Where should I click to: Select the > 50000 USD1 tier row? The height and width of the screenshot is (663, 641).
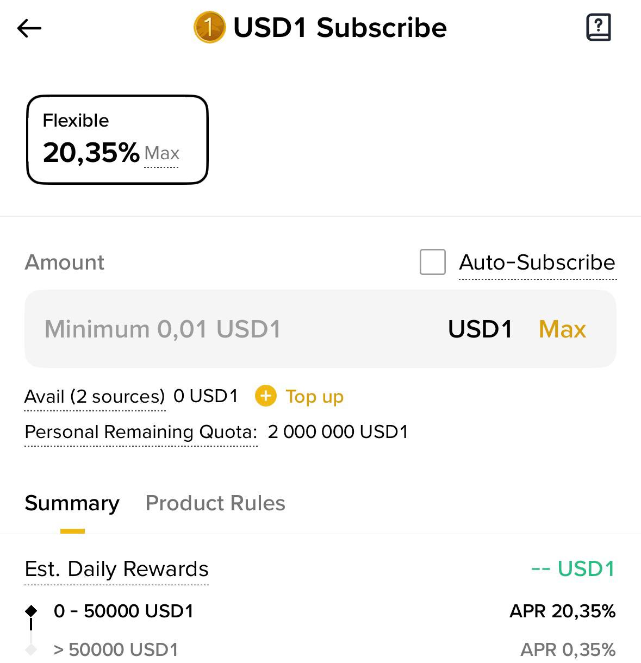[116, 650]
